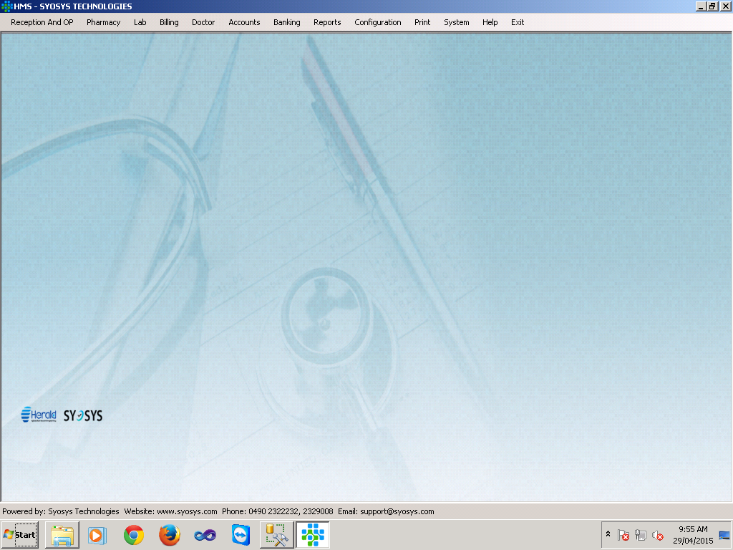Click the blue infinity-logo app in taskbar
The width and height of the screenshot is (733, 550).
pos(205,535)
